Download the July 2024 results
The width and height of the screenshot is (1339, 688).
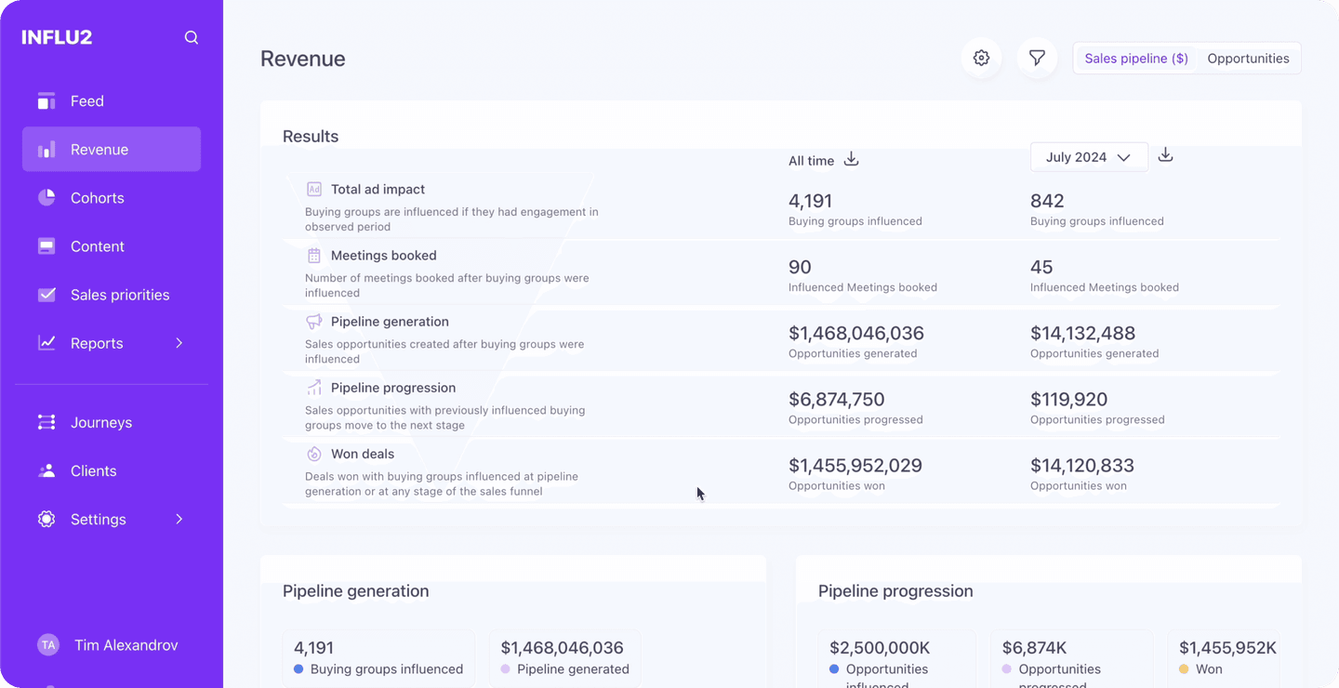(x=1165, y=155)
